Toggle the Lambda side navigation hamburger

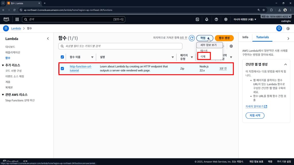[6, 28]
